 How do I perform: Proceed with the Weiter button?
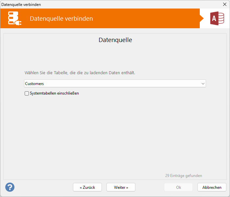[121, 187]
